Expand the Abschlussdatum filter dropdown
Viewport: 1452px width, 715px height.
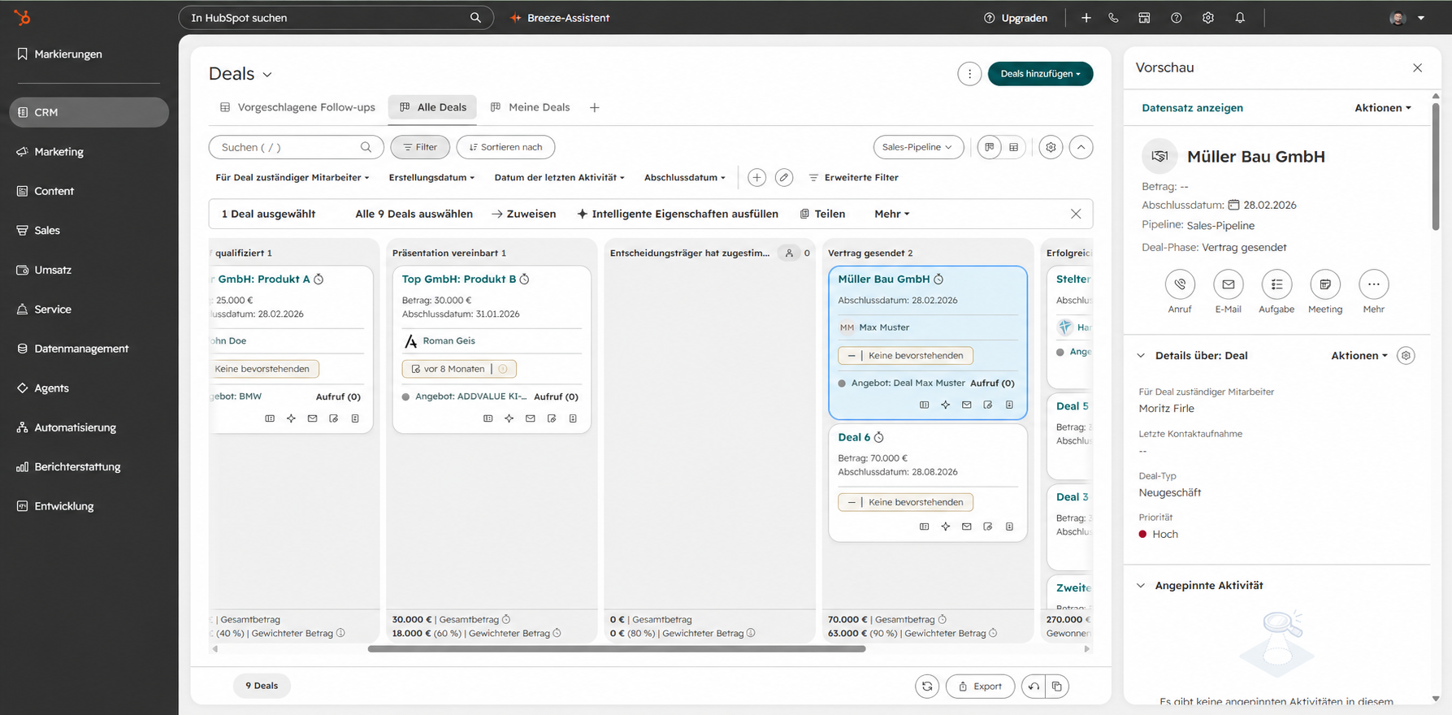pyautogui.click(x=685, y=177)
